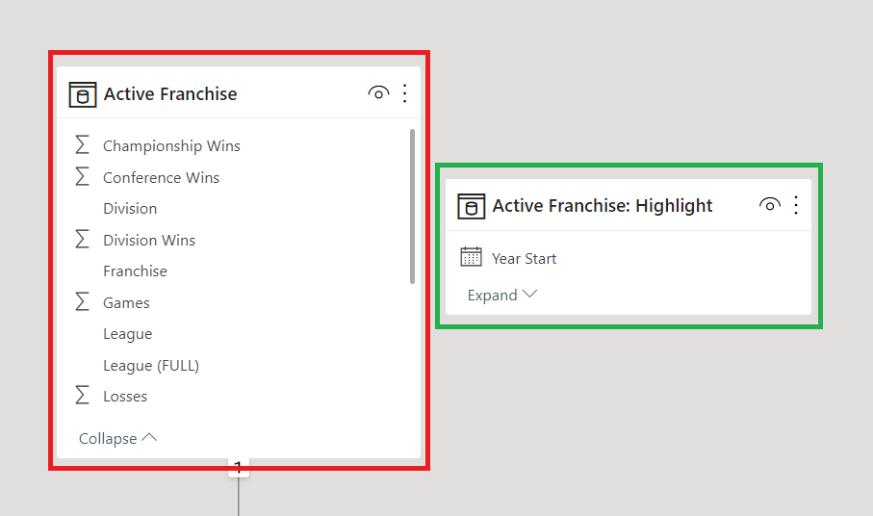This screenshot has height=516, width=873.
Task: Open more options for Active Franchise table
Action: 404,93
